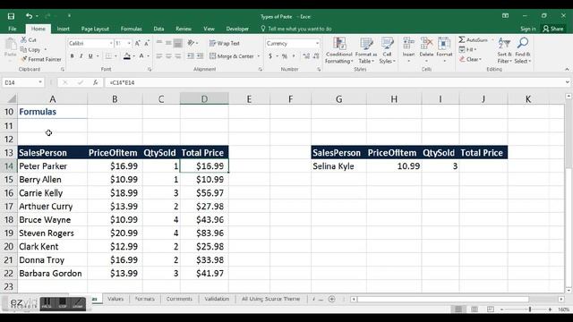Activate Format Painter
Screen dimensions: 573x322
coord(41,59)
